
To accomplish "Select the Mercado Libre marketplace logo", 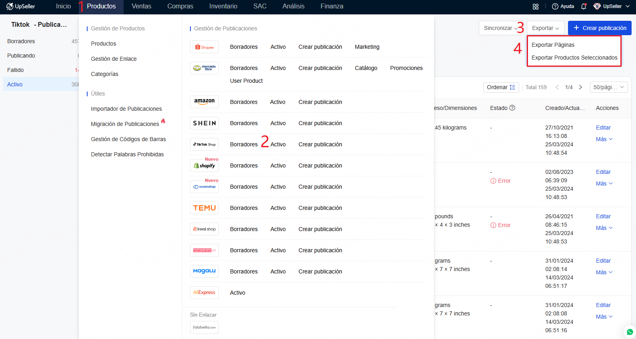I will tap(204, 68).
